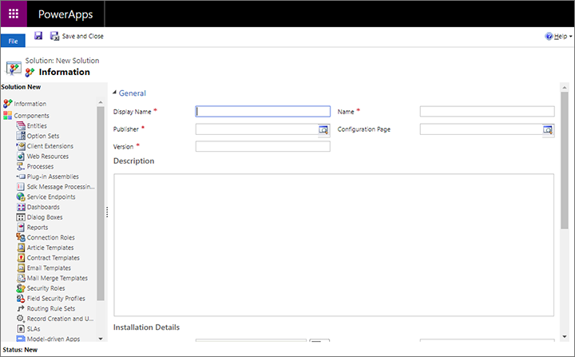Click Solution: New Solution header text

(x=62, y=61)
